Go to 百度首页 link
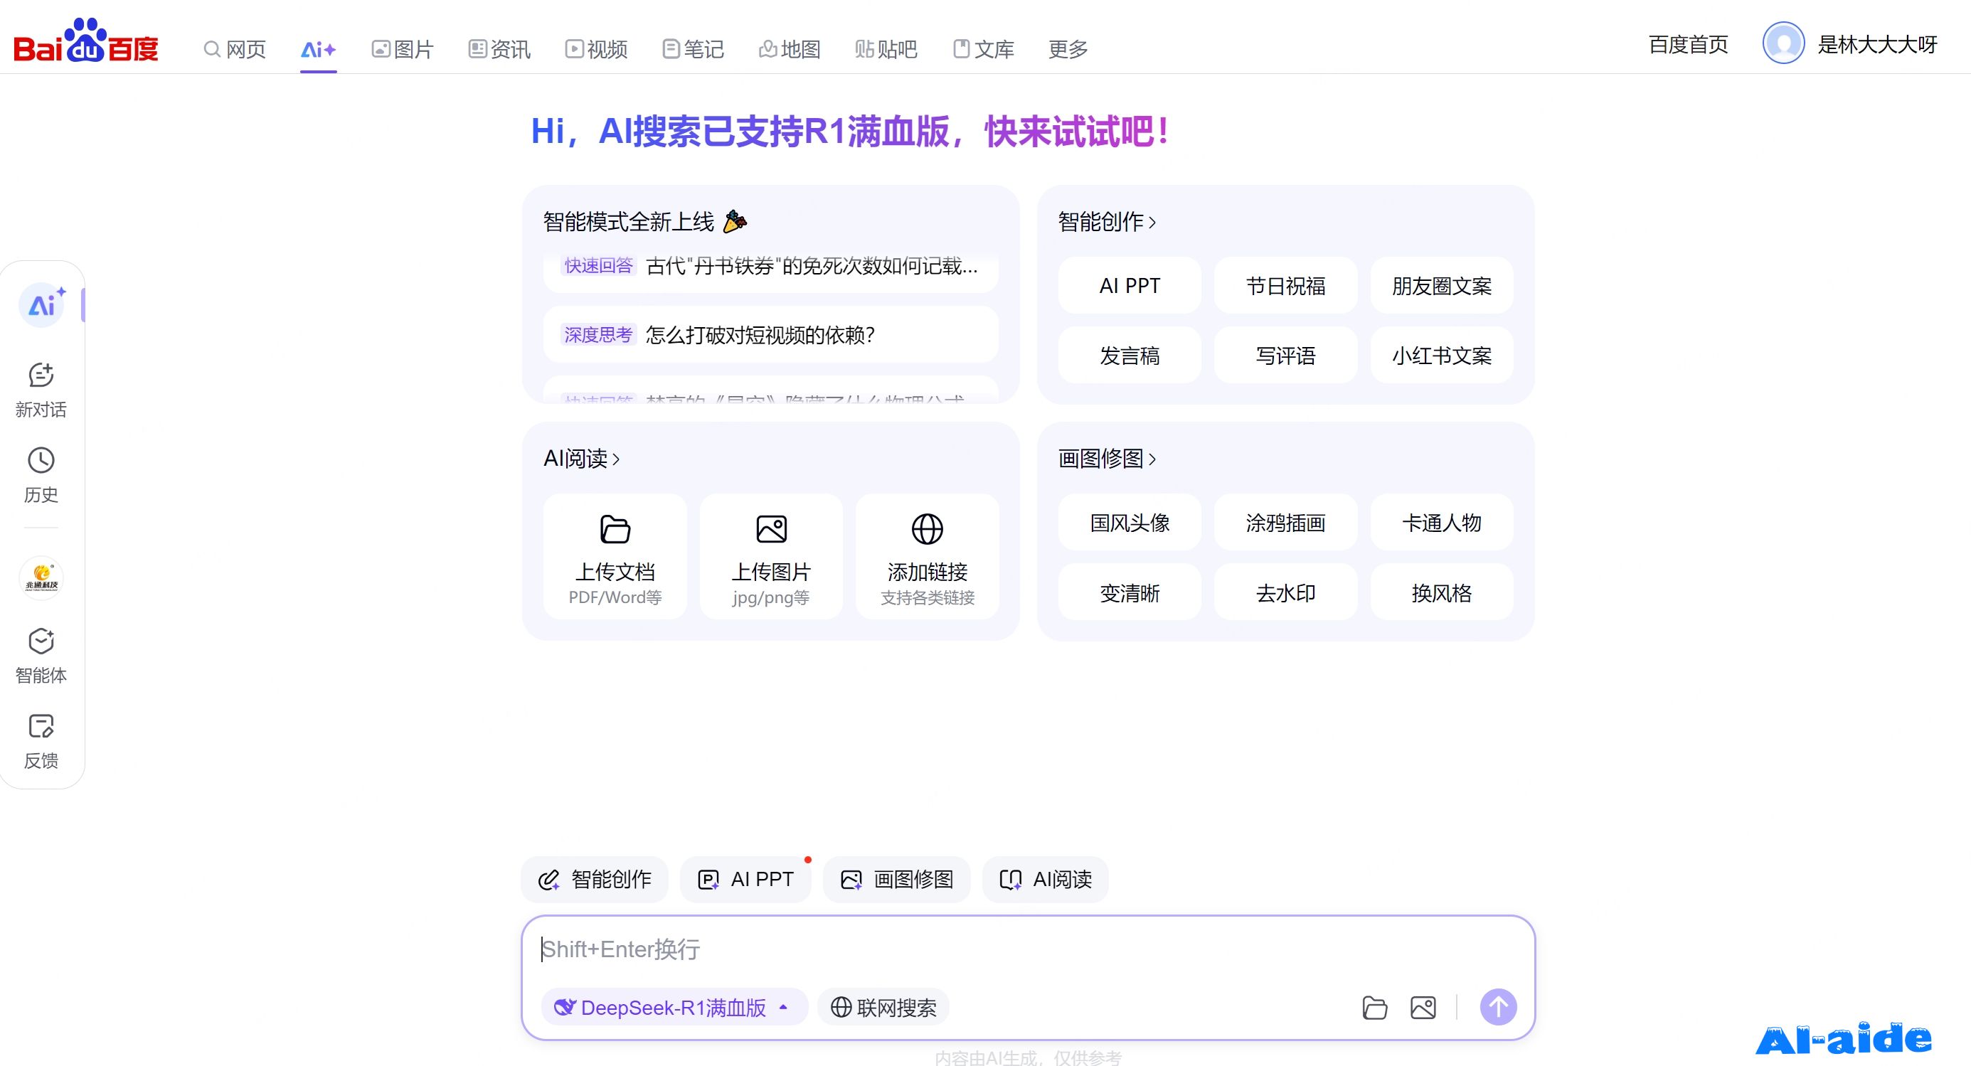This screenshot has width=1971, height=1066. click(1688, 44)
